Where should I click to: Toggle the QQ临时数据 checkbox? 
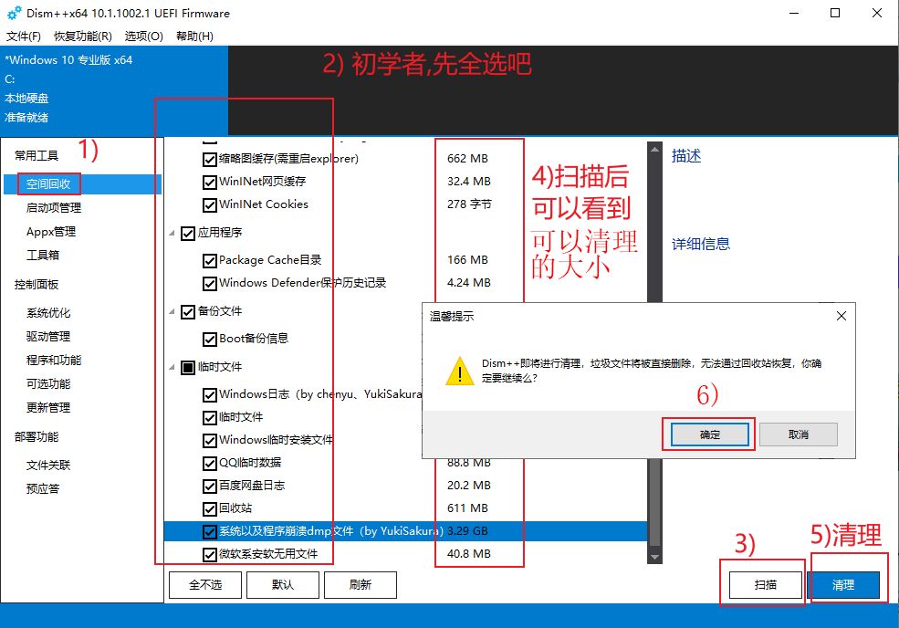tap(210, 463)
